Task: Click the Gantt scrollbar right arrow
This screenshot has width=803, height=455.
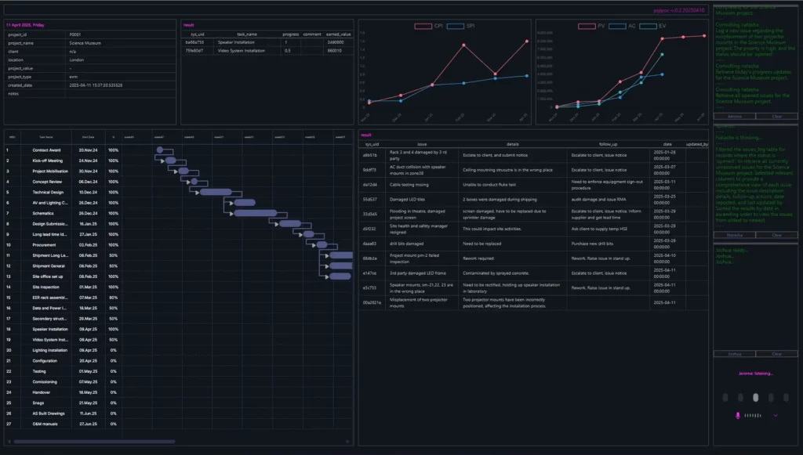Action: (347, 442)
